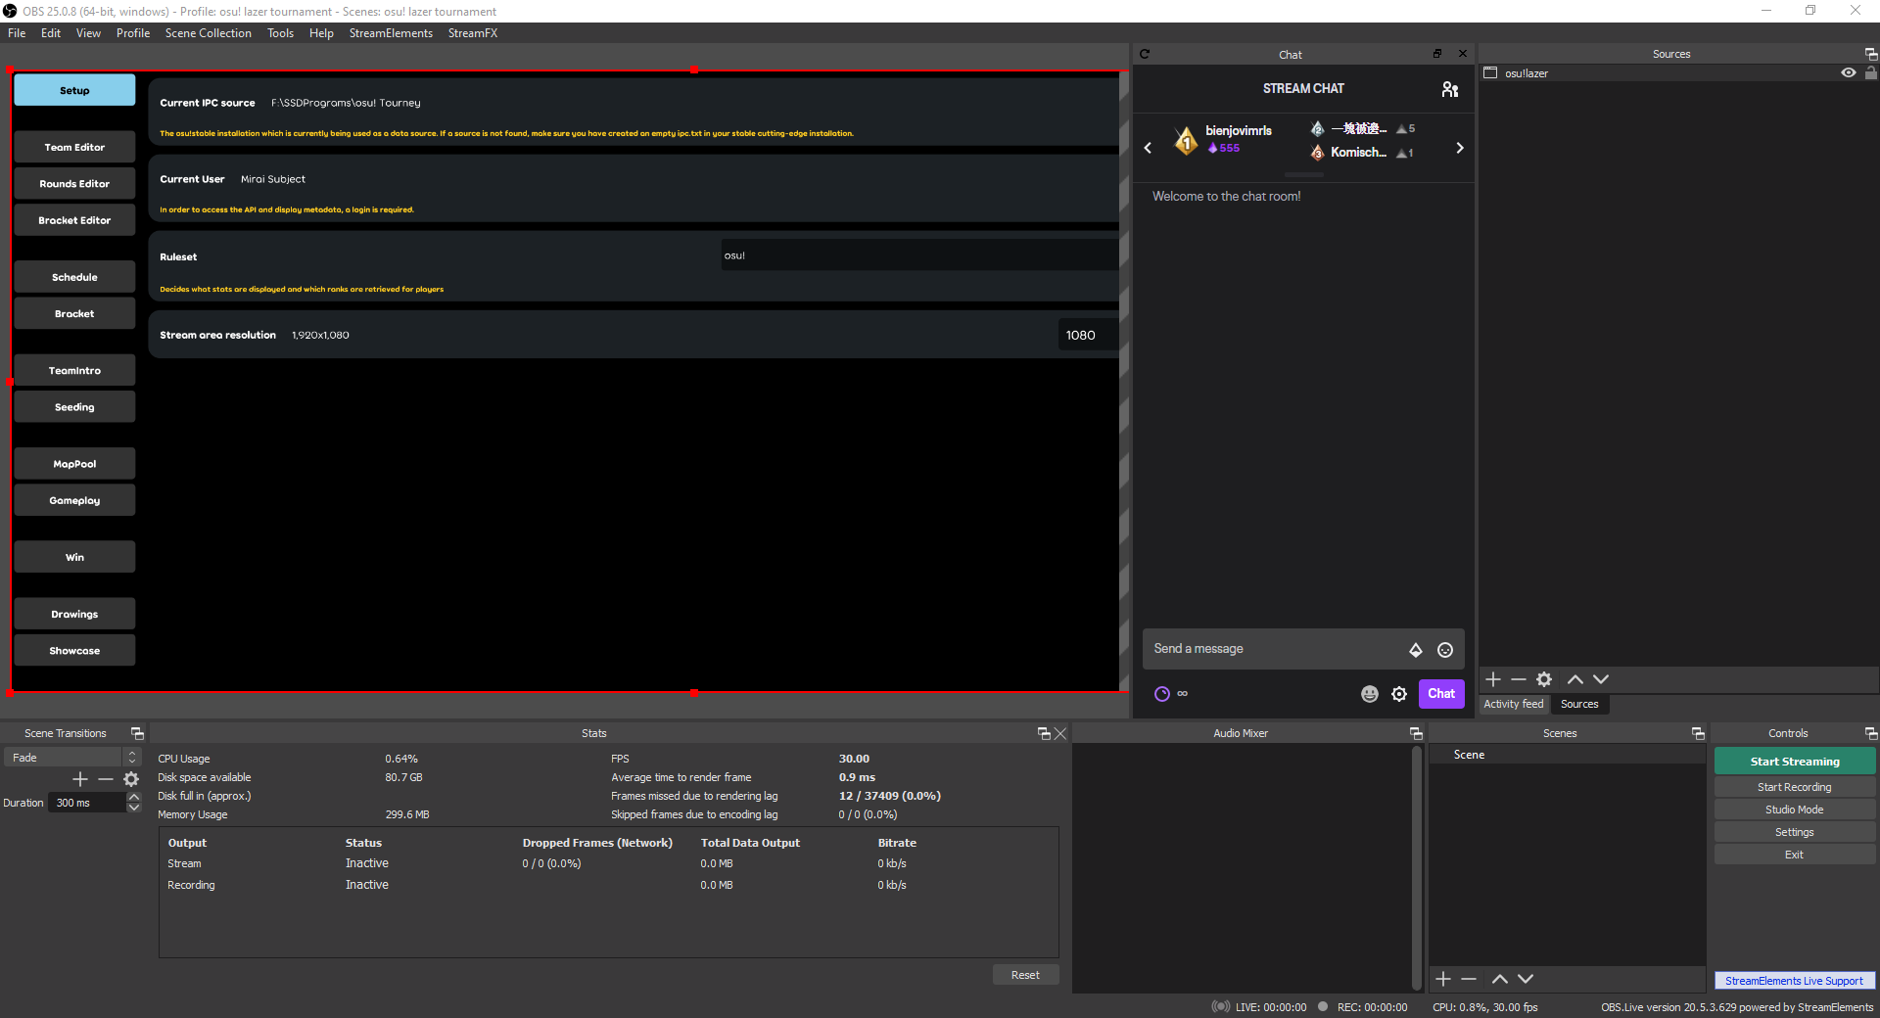Open the File menu
This screenshot has width=1880, height=1018.
17,33
